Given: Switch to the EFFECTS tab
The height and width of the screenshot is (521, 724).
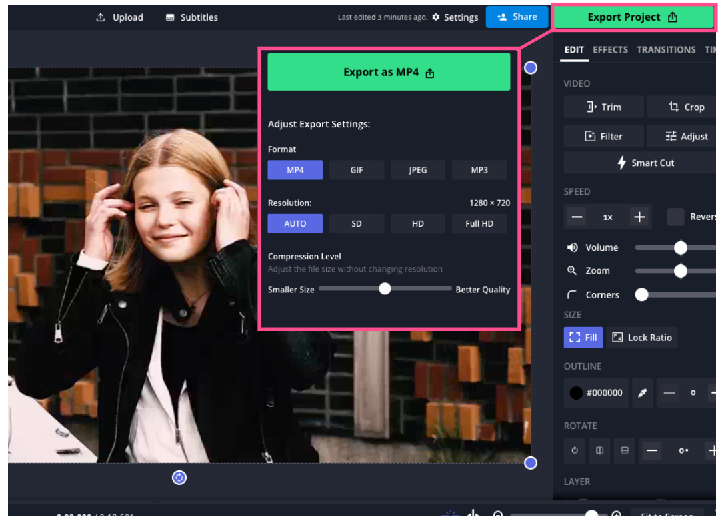Looking at the screenshot, I should [610, 50].
